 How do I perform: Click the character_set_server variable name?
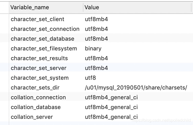click(x=38, y=68)
